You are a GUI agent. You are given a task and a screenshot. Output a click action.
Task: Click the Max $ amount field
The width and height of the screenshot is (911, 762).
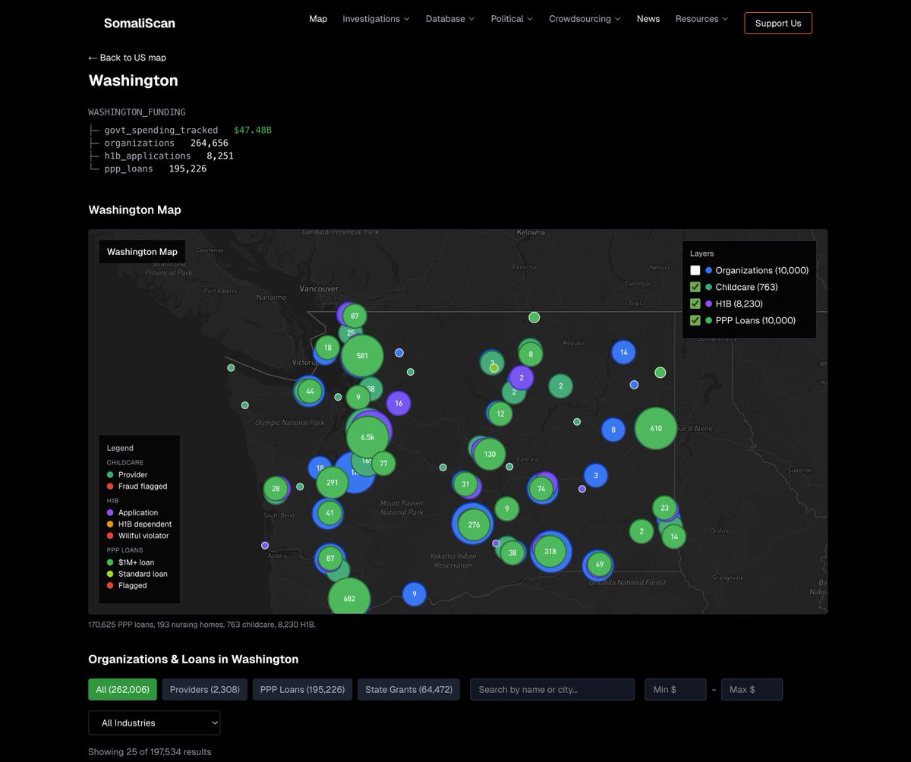[x=752, y=689]
